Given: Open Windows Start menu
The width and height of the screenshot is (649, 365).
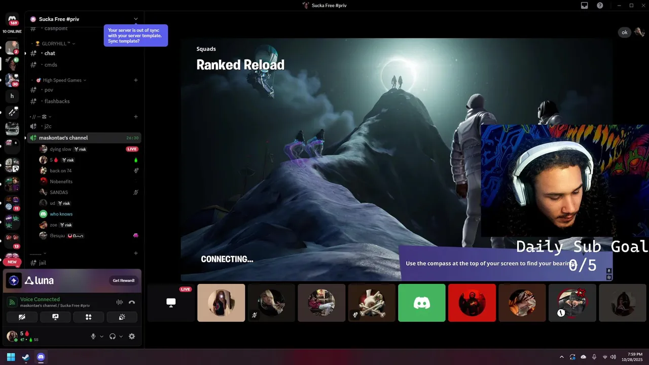Looking at the screenshot, I should pos(11,357).
